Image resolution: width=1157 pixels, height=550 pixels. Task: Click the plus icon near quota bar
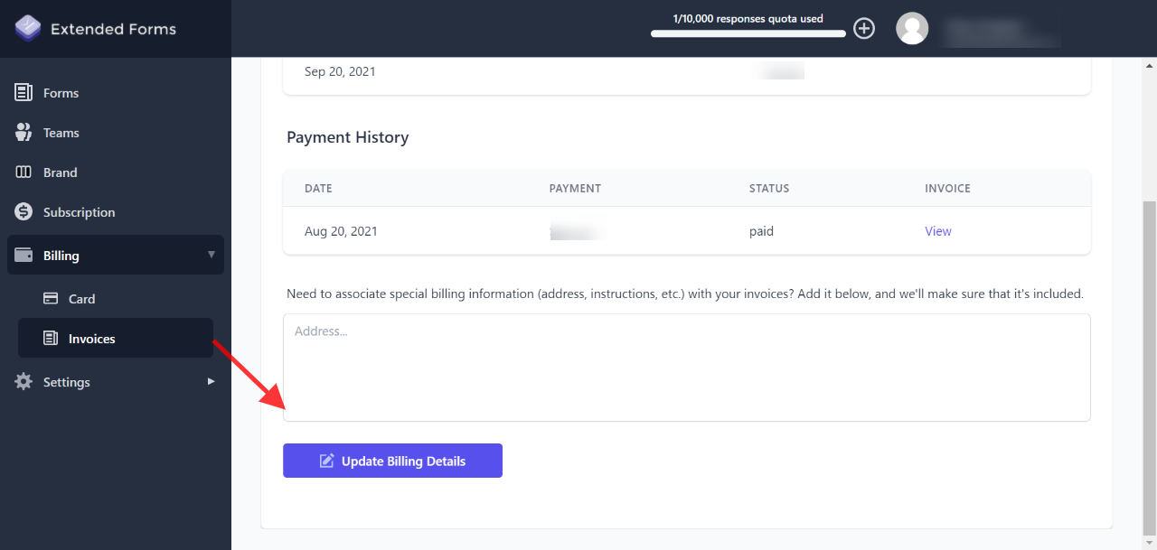pos(863,28)
